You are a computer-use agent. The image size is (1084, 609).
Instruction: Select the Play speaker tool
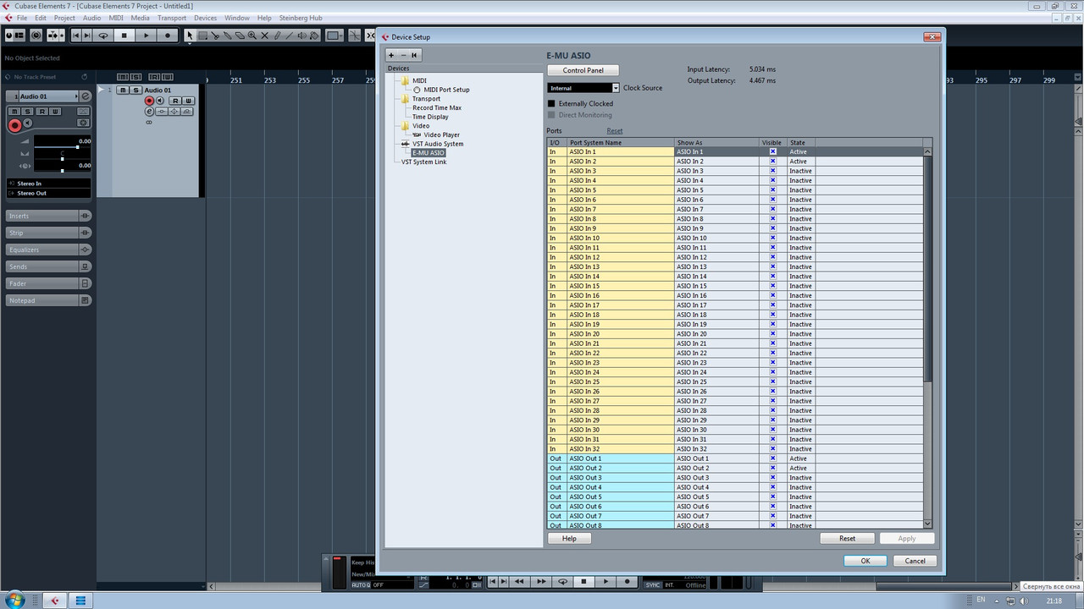click(301, 36)
